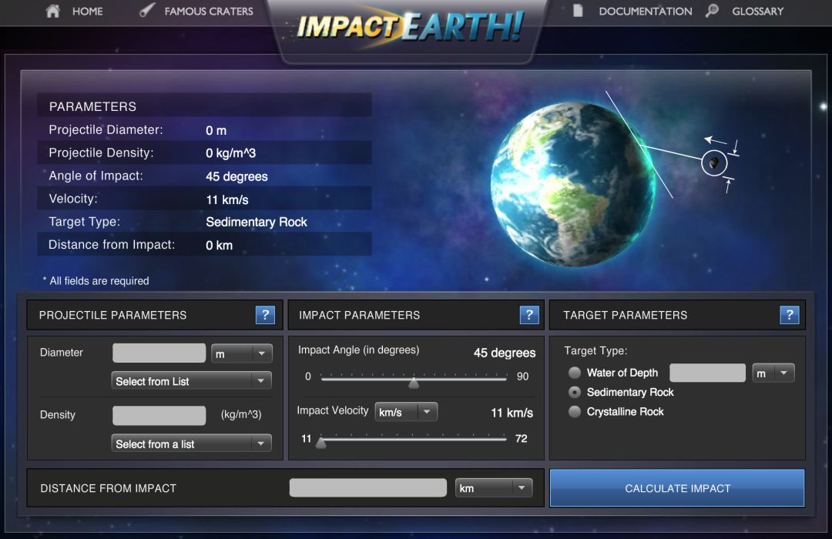Image resolution: width=832 pixels, height=539 pixels.
Task: Click the Density input field
Action: click(x=159, y=415)
